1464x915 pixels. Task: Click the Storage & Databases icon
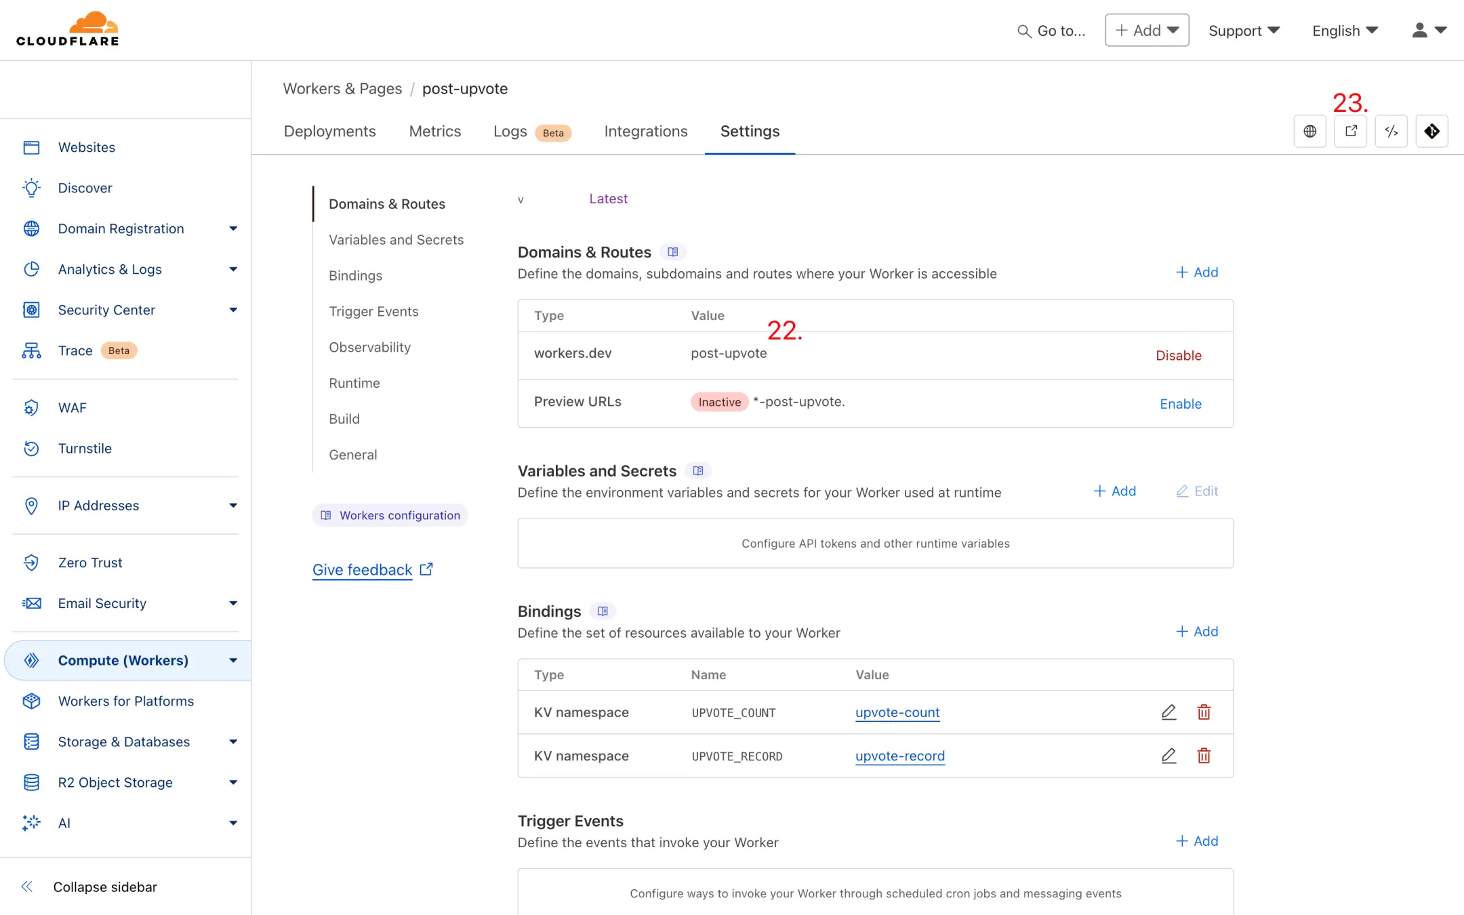coord(31,741)
